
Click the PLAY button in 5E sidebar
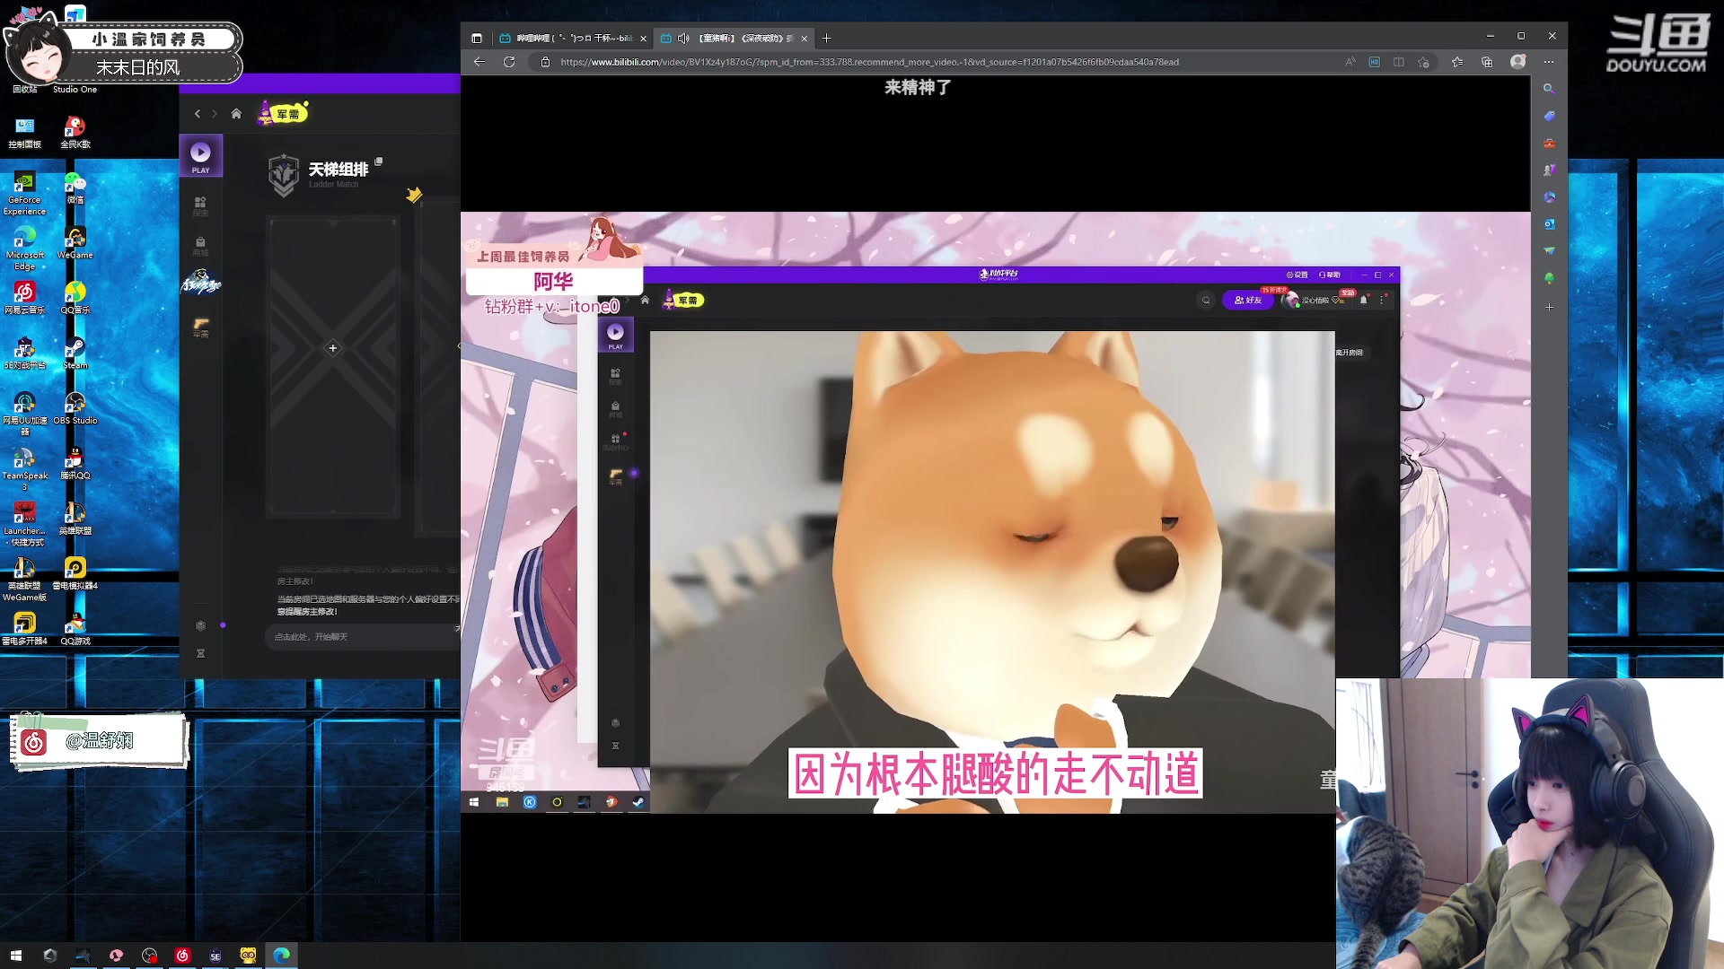coord(200,156)
